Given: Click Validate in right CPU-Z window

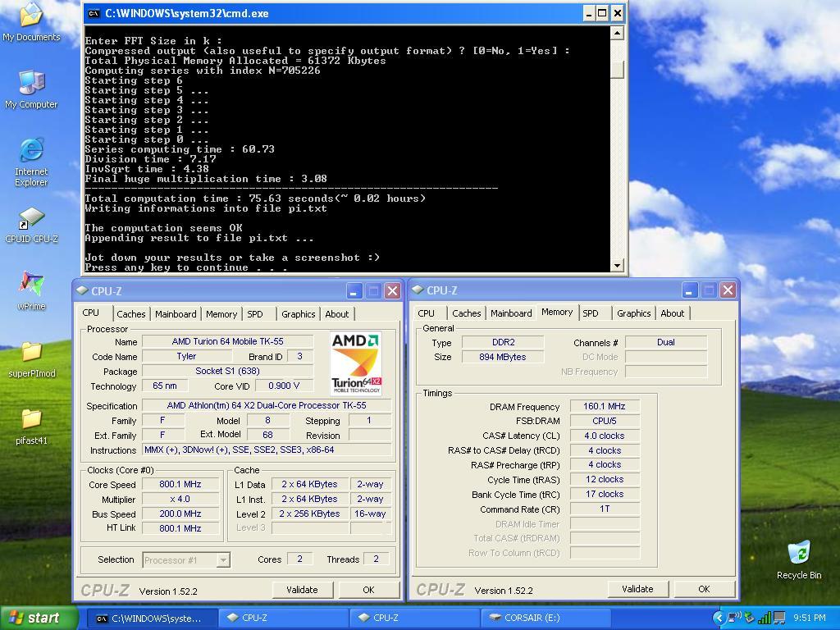Looking at the screenshot, I should coord(637,589).
